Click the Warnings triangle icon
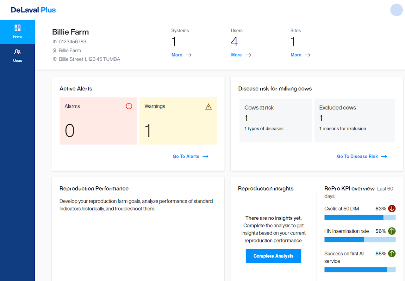 [x=208, y=107]
